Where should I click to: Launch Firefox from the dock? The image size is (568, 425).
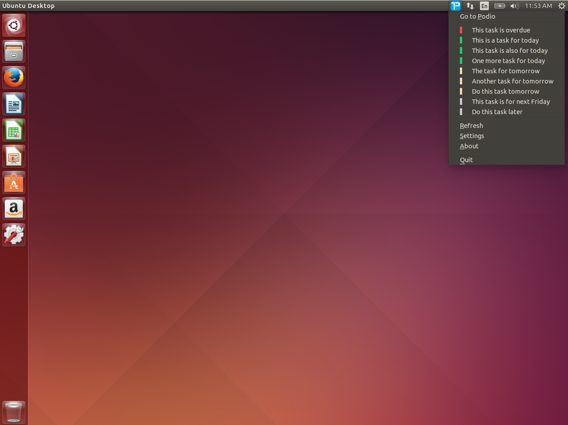[14, 78]
